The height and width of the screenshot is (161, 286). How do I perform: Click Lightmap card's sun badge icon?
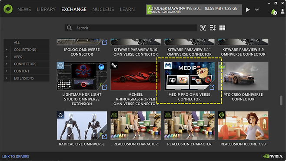(60, 65)
